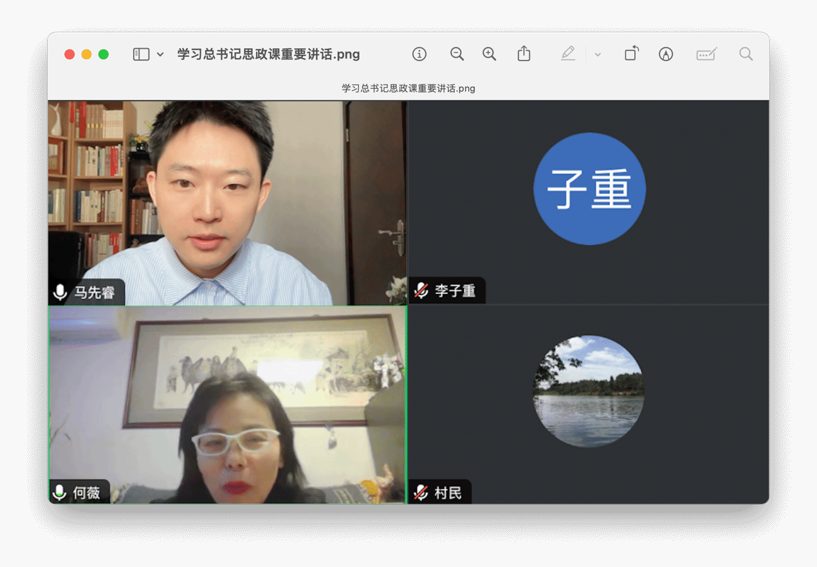The height and width of the screenshot is (567, 817).
Task: Click the Search magnifier icon
Action: tap(746, 54)
